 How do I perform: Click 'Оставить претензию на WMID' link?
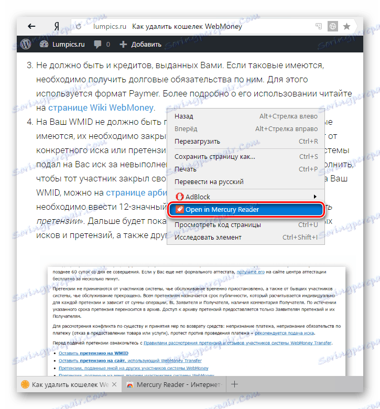pos(93,353)
